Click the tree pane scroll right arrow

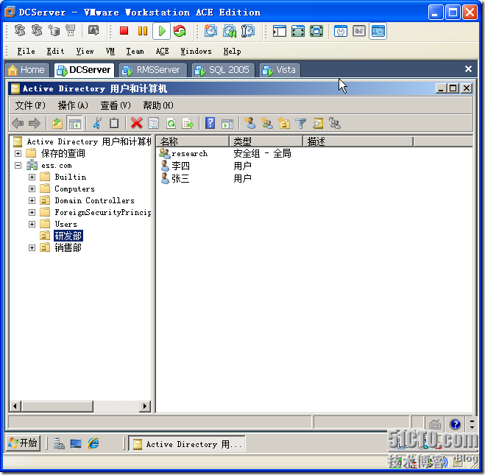click(144, 406)
